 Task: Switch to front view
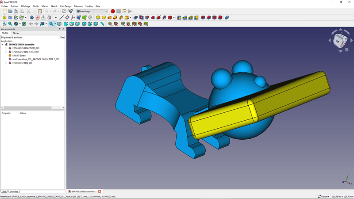pyautogui.click(x=66, y=24)
